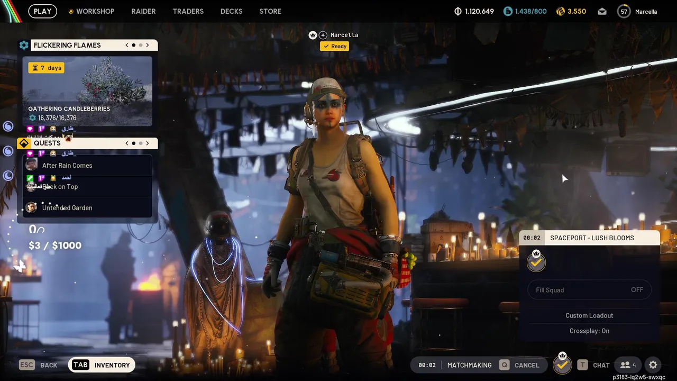The height and width of the screenshot is (381, 677).
Task: Open the settings gear icon
Action: (x=653, y=365)
